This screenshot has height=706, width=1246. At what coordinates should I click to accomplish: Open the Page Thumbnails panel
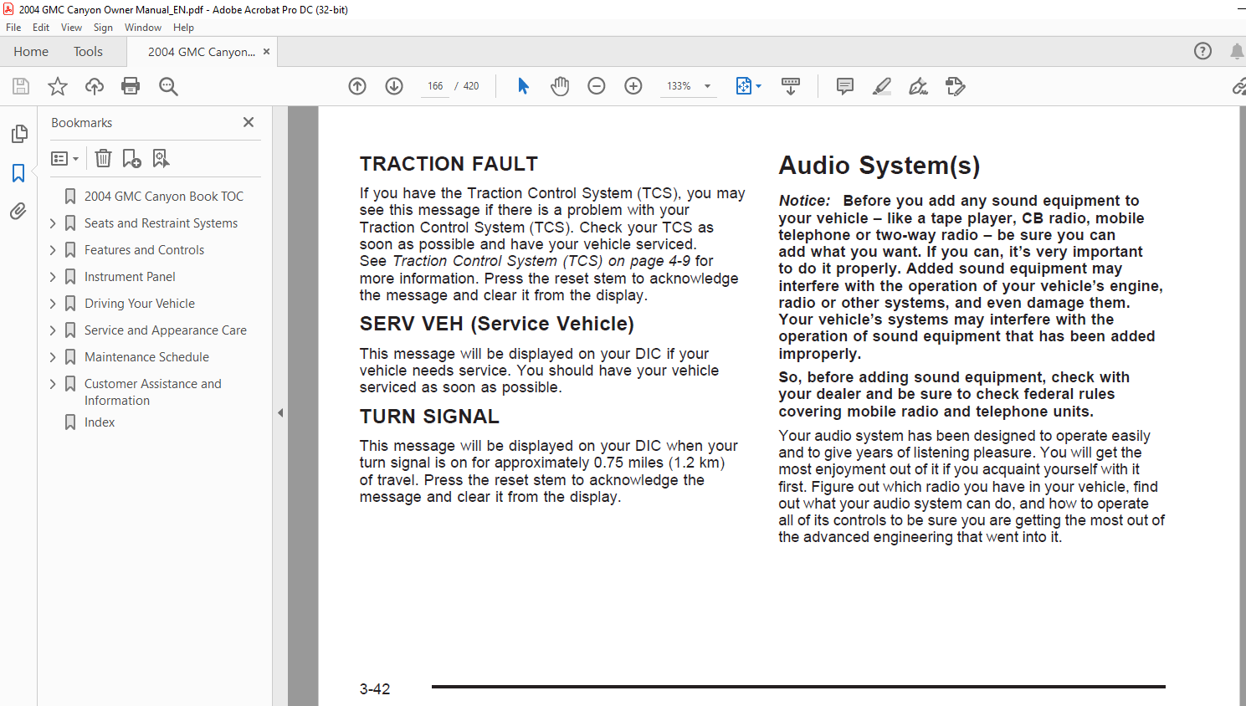(18, 134)
